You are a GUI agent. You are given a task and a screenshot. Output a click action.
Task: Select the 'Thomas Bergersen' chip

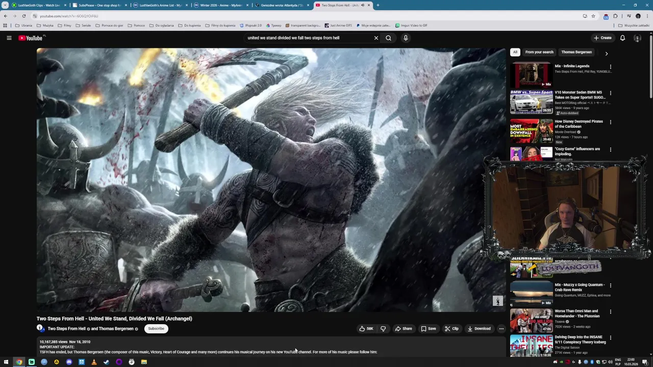pyautogui.click(x=576, y=52)
